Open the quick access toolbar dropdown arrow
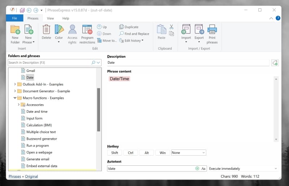 point(42,10)
